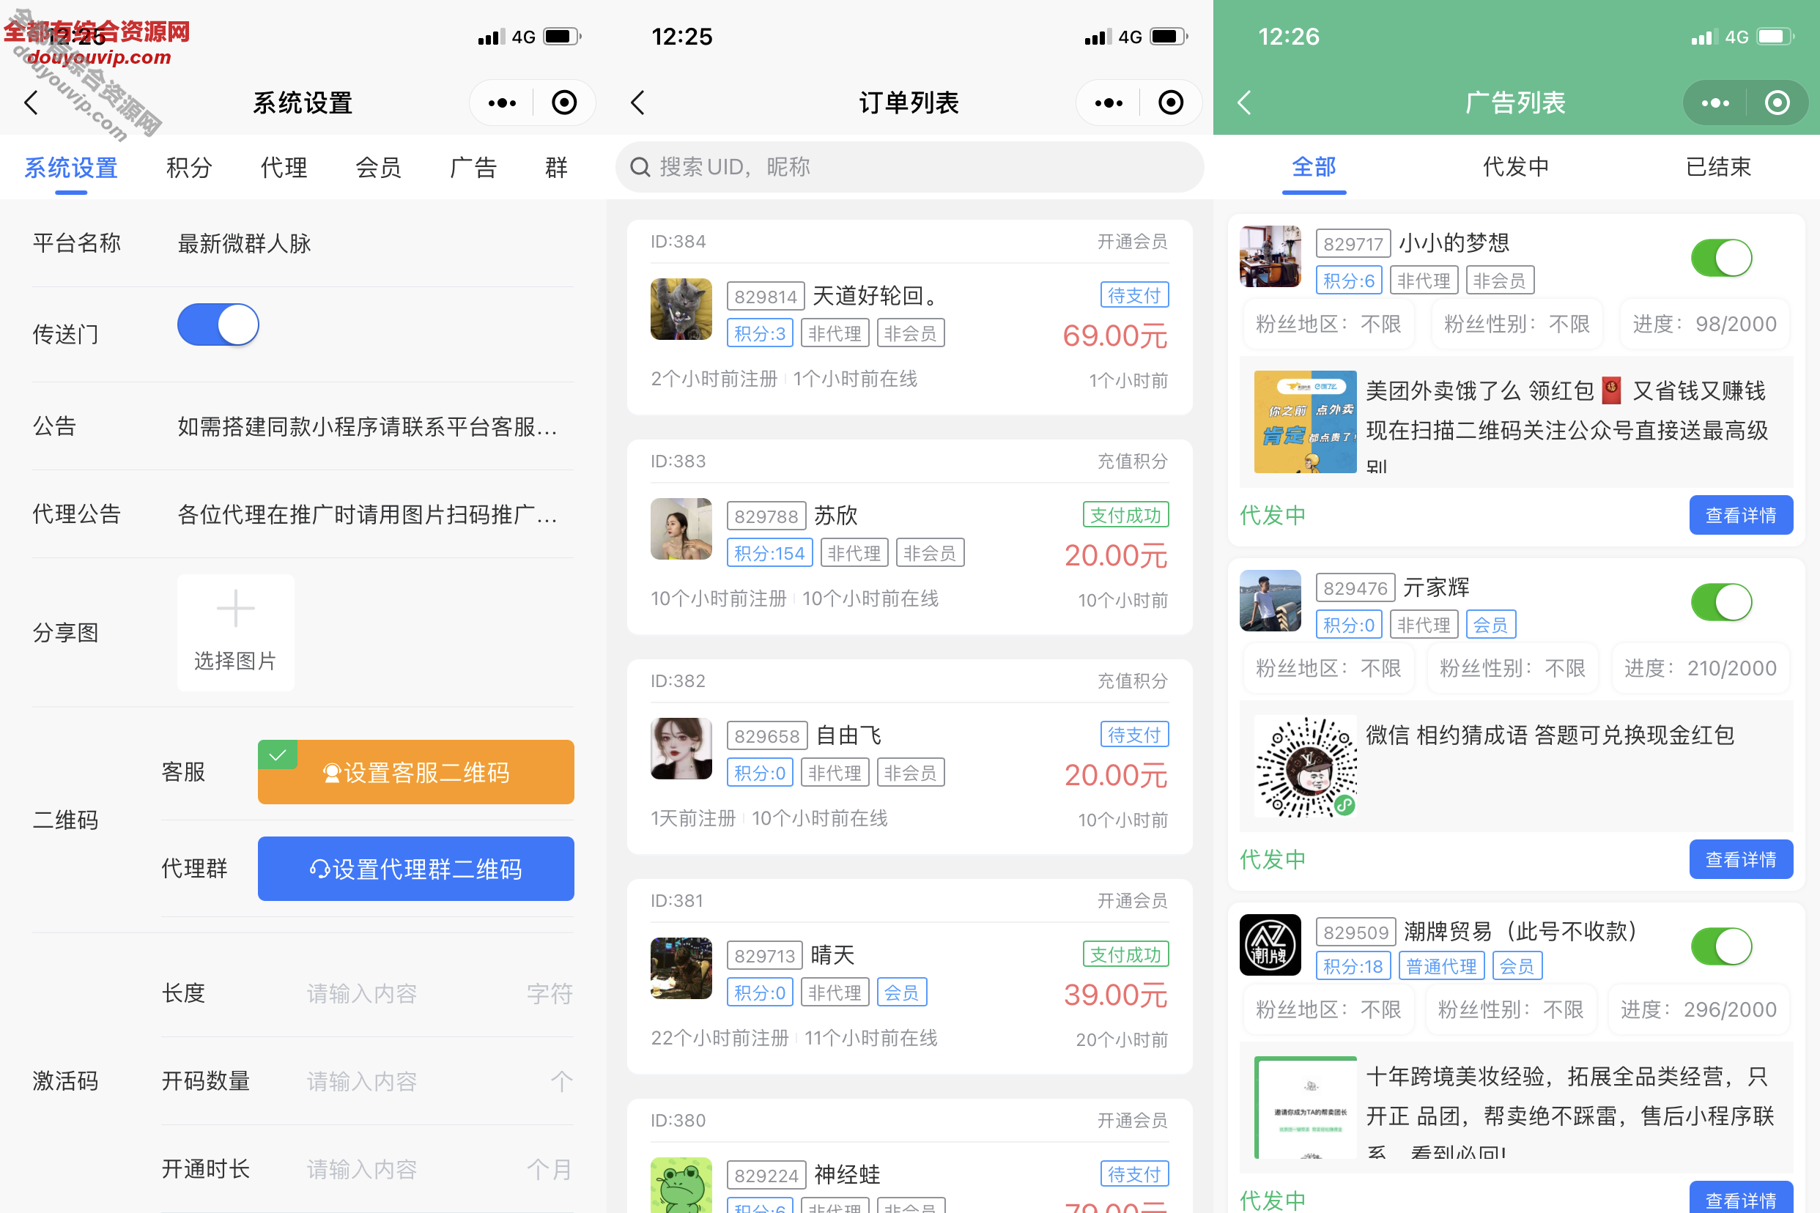Click 待支付 status on order 382
Screen dimensions: 1820x1213
1133,735
